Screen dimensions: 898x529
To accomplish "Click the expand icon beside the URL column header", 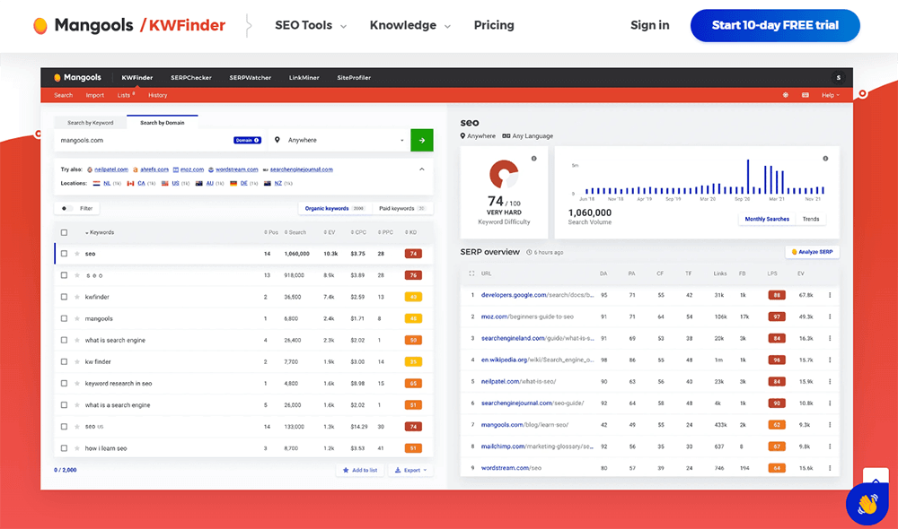I will tap(472, 273).
